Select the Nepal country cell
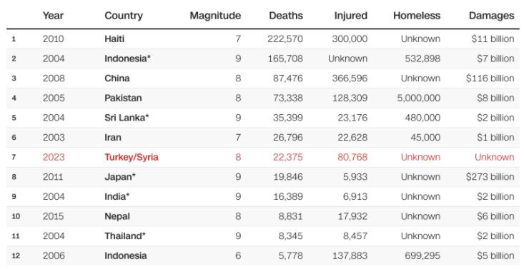 click(117, 216)
